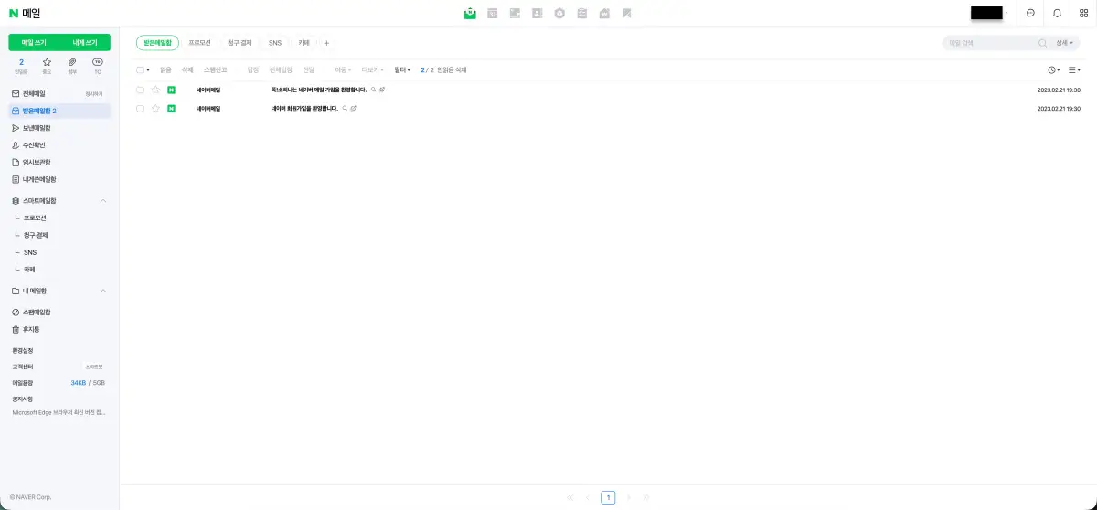Viewport: 1097px width, 510px height.
Task: Switch to the SNS tab
Action: click(x=274, y=43)
